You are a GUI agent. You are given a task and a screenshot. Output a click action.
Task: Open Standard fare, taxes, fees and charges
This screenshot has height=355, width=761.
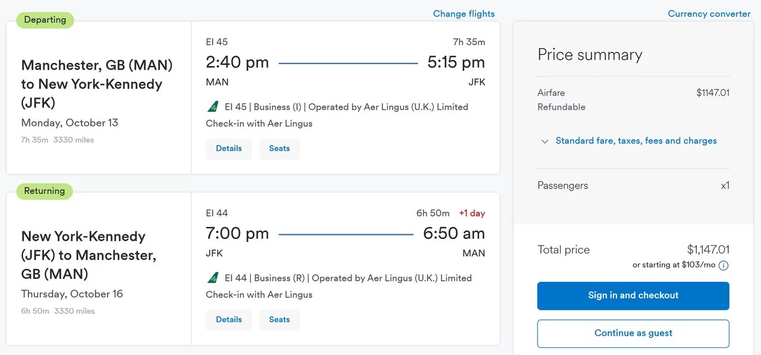(x=636, y=141)
